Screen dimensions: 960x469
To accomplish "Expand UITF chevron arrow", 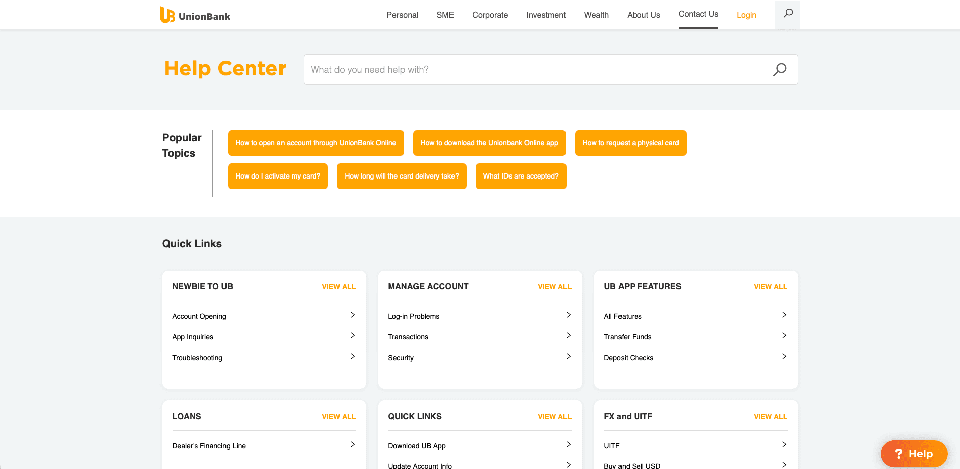I will coord(784,444).
